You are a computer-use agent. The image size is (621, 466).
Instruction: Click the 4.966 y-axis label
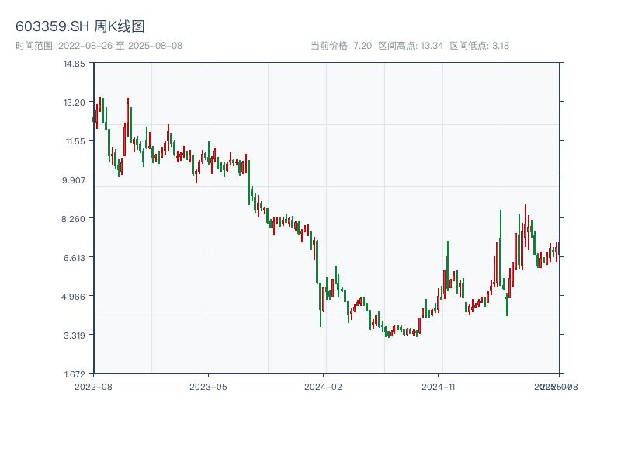coord(75,297)
